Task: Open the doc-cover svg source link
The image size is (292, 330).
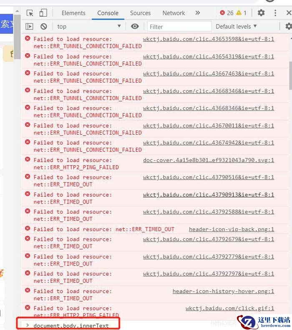Action: (209, 160)
